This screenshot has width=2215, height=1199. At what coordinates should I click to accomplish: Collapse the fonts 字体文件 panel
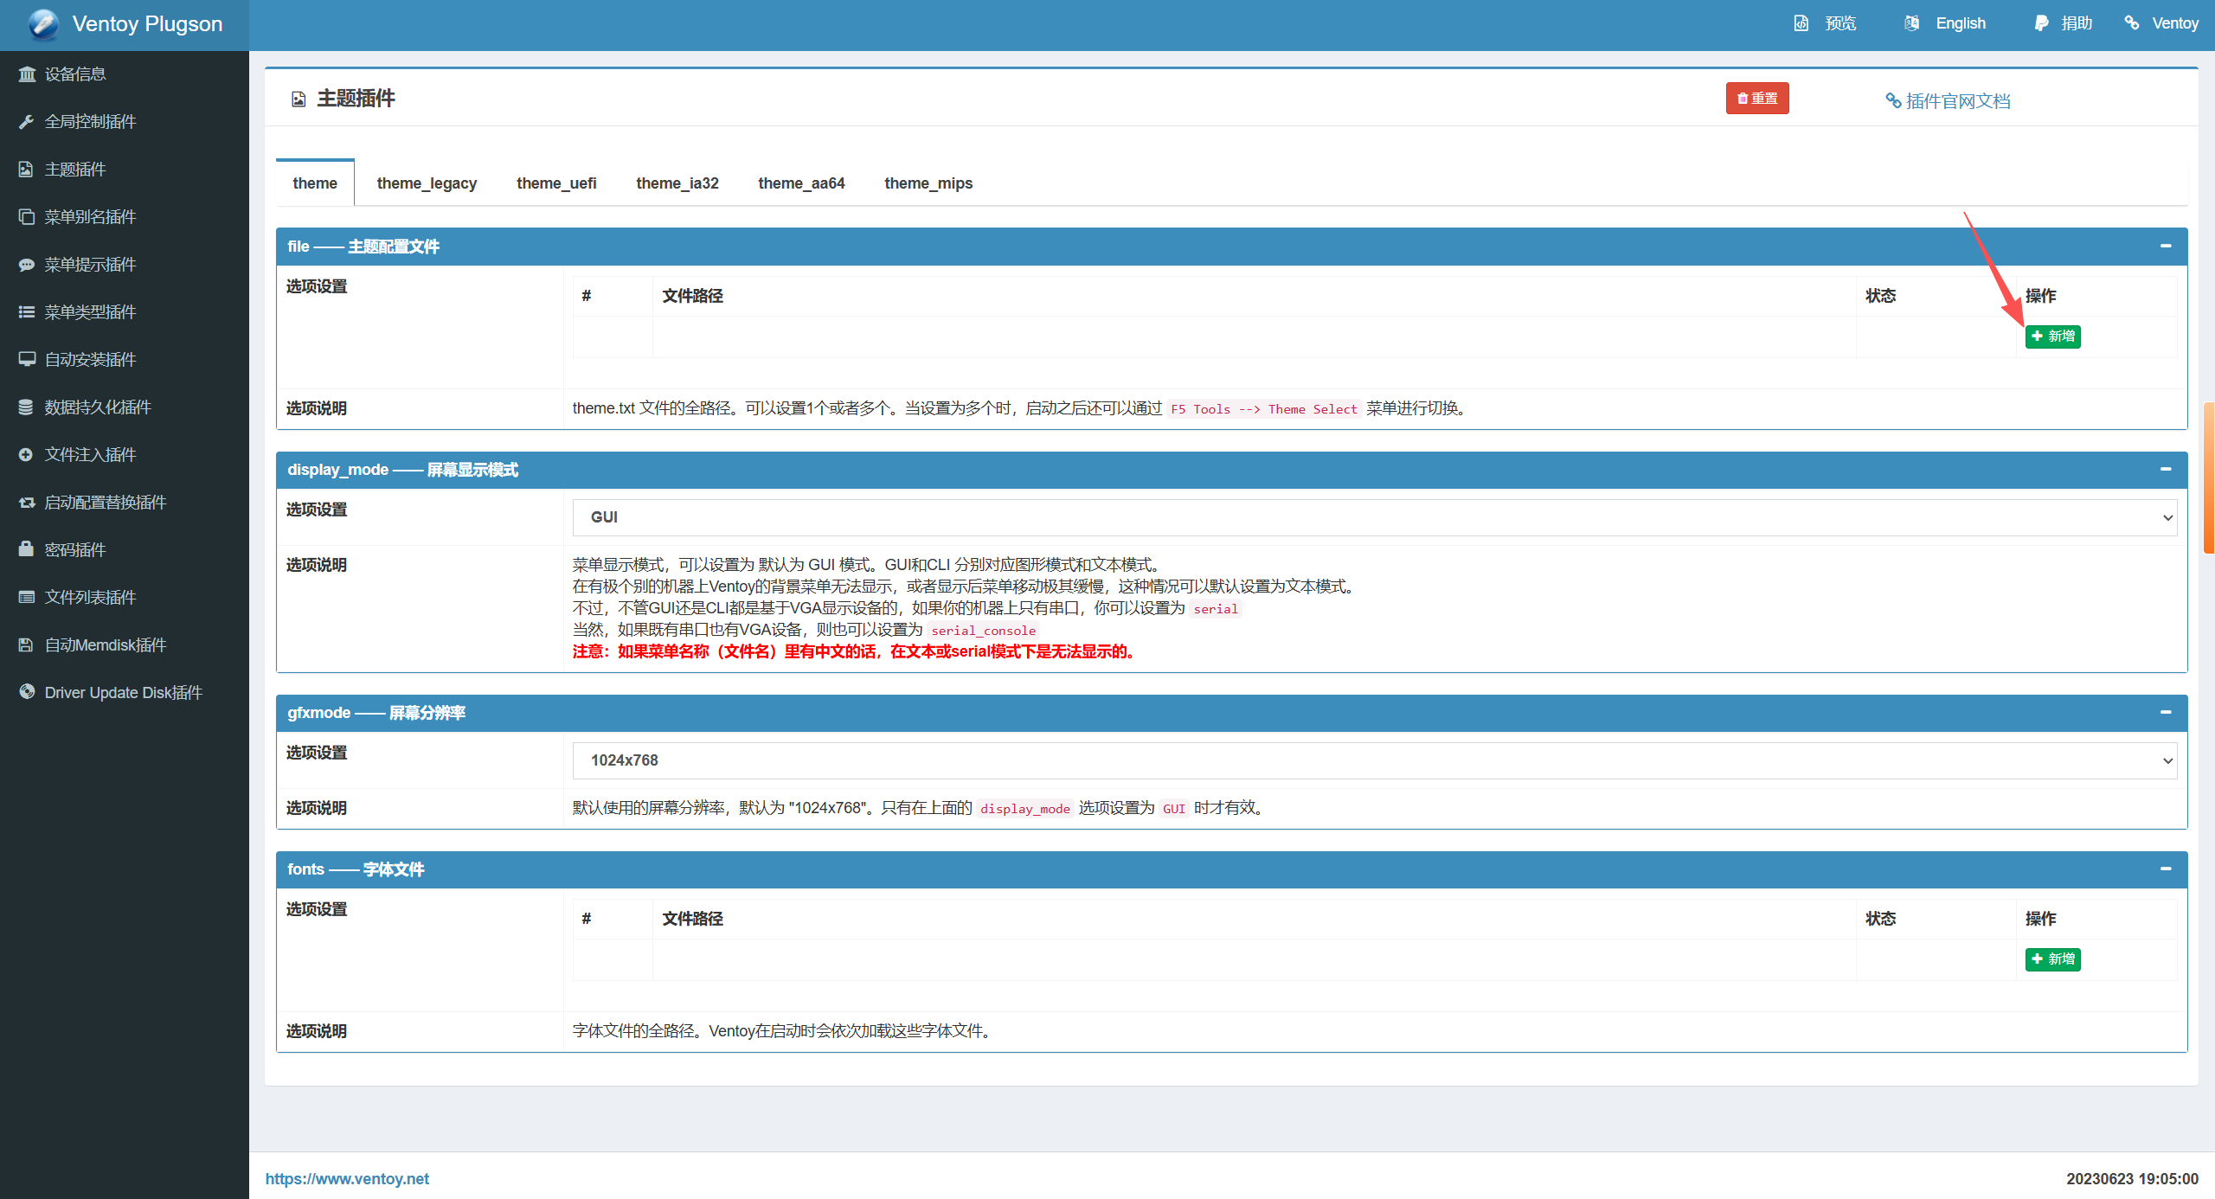pos(2166,869)
